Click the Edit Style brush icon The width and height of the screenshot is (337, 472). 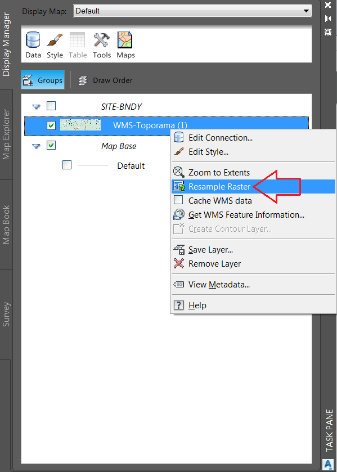coord(179,151)
